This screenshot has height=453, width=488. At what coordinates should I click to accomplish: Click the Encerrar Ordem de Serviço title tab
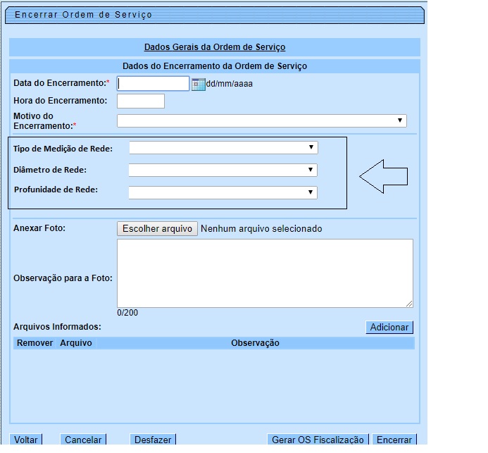(83, 15)
